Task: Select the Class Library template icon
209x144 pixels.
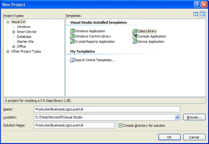Action: pyautogui.click(x=135, y=31)
